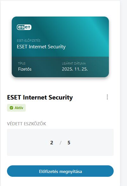
Task: Click the ESET-ELŐFIZETÉS caption on the card
Action: click(x=29, y=41)
